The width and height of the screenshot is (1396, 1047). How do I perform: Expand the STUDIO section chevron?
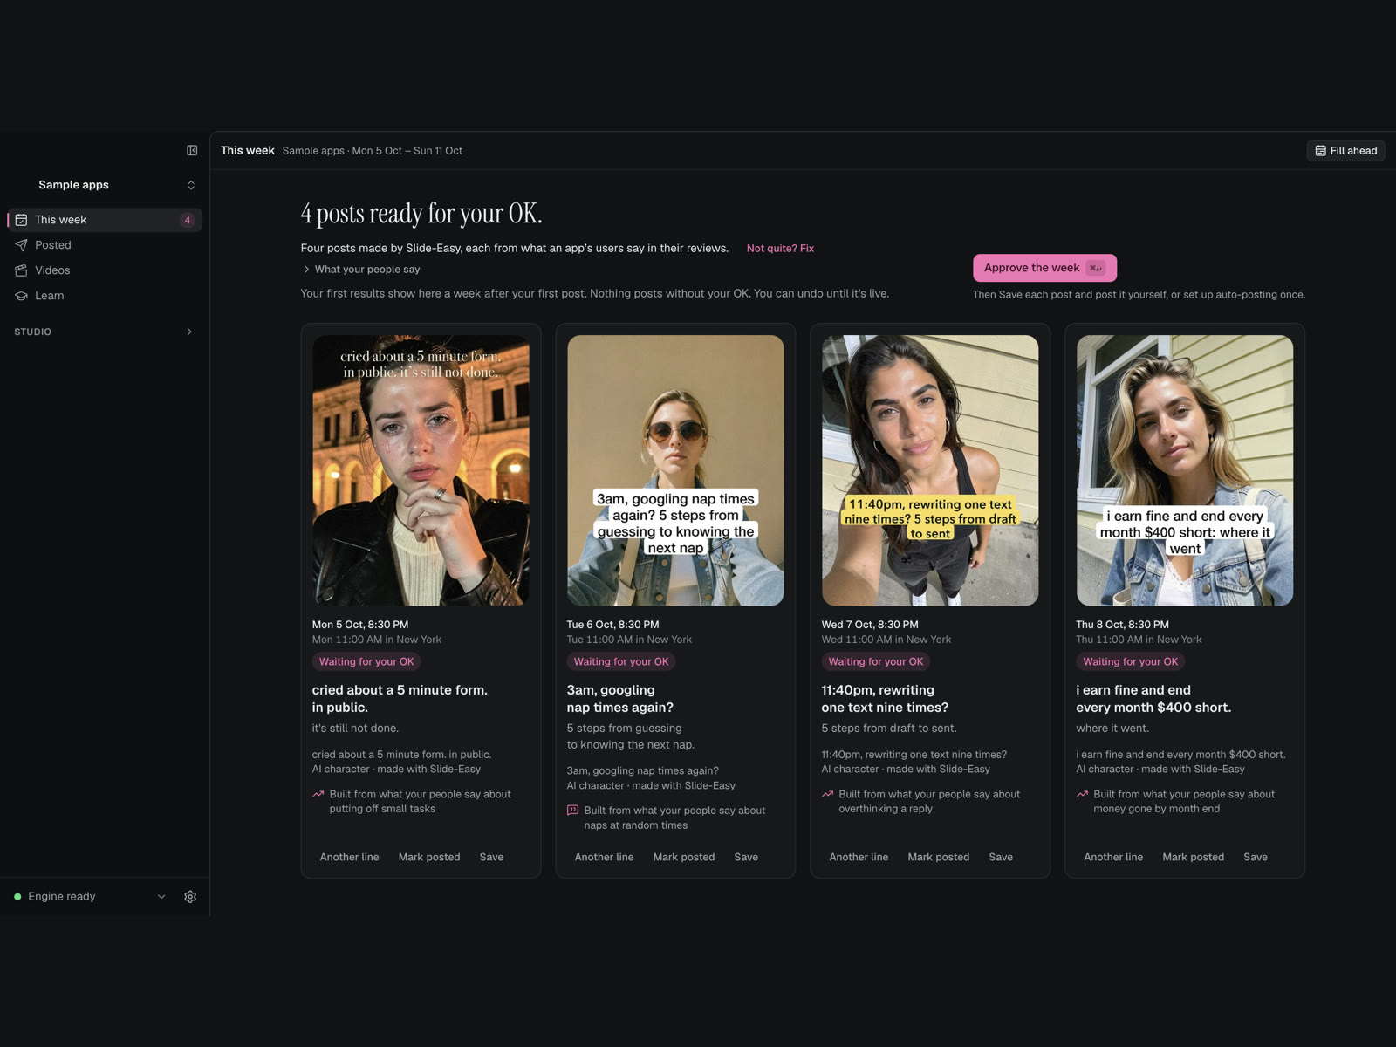(x=189, y=332)
